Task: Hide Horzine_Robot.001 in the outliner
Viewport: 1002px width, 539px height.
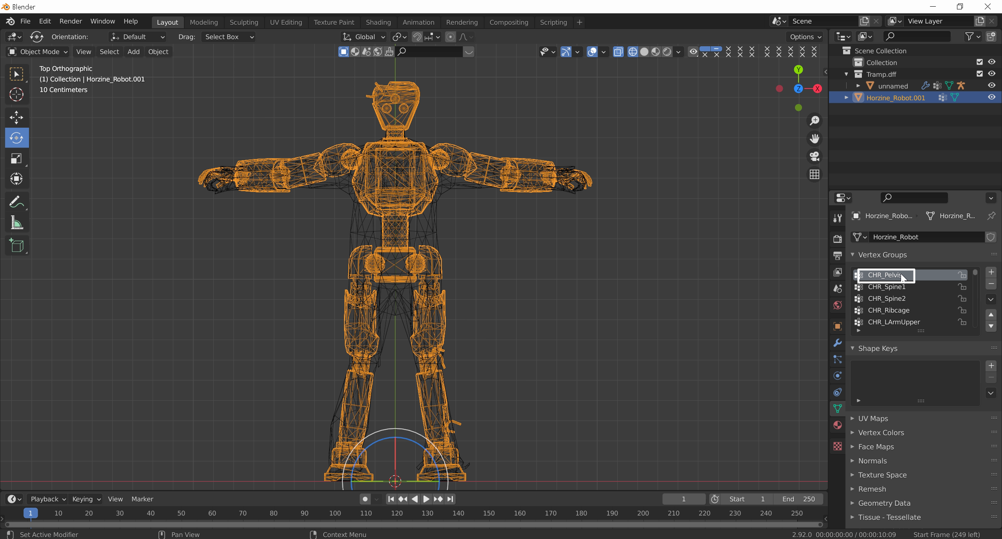Action: point(991,98)
